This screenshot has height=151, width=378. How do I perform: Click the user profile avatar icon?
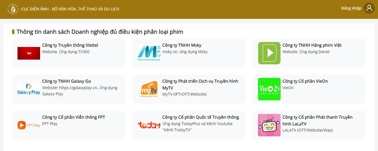369,8
